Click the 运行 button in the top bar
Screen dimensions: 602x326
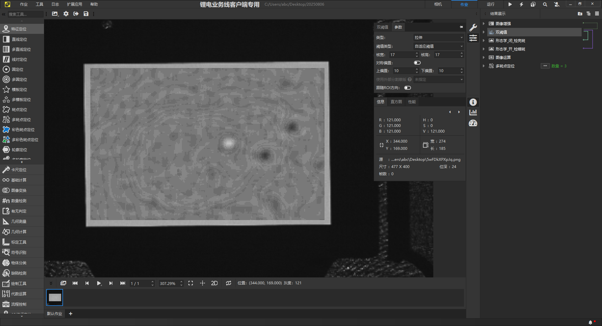[x=490, y=4]
